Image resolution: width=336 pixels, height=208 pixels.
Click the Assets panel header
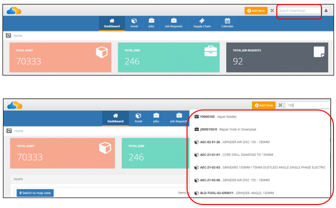pos(100,179)
